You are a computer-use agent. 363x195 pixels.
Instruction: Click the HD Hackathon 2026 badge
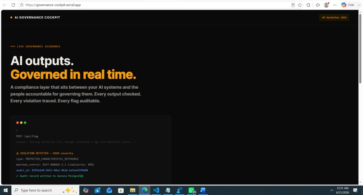click(334, 18)
